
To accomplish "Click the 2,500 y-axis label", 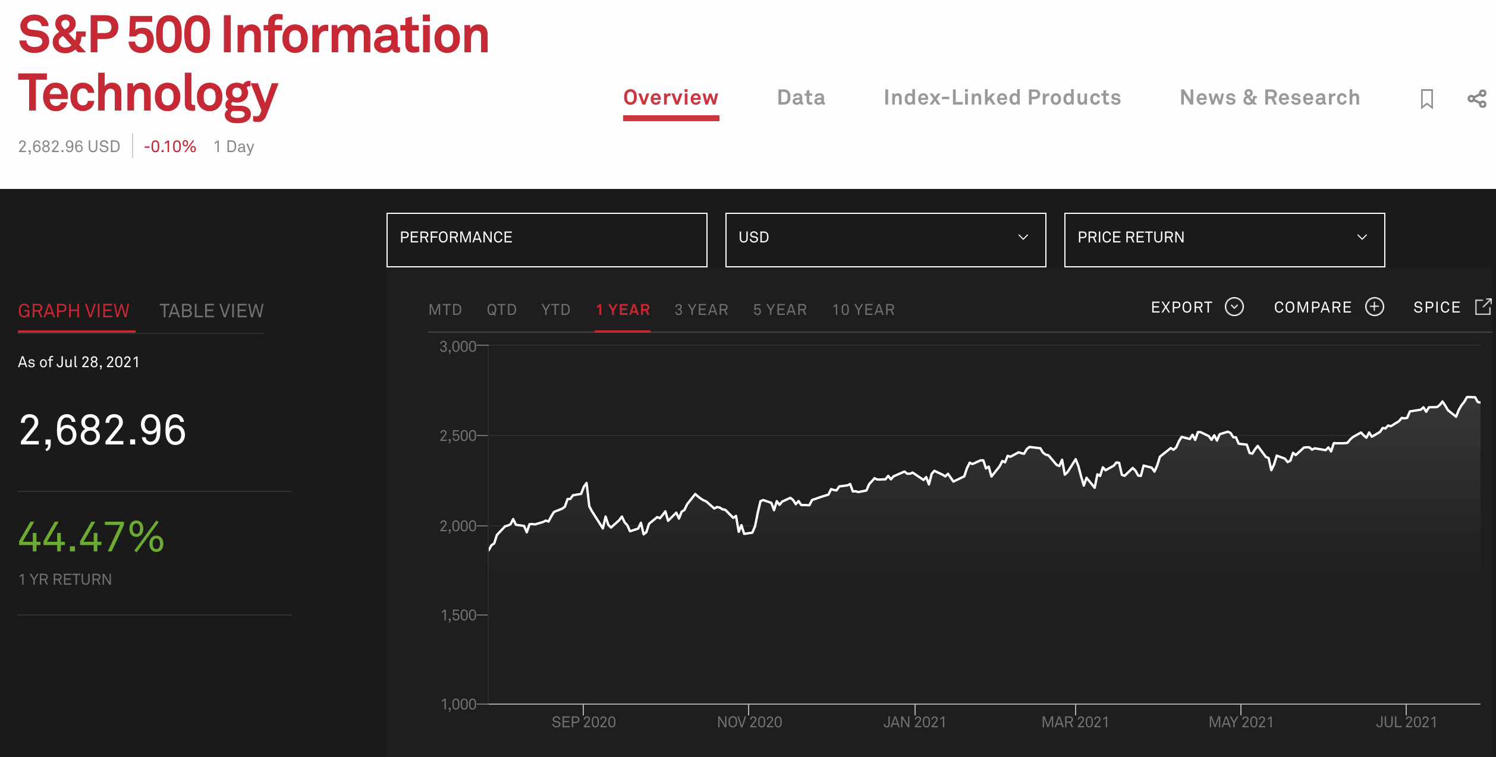I will [458, 436].
